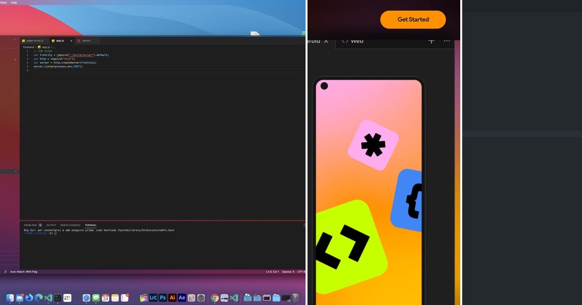Click Ln 6, Col 1 in the status bar
Viewport: 582px width, 305px height.
pos(272,272)
